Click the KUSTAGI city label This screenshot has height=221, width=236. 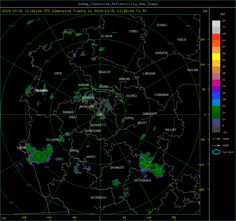pos(131,96)
